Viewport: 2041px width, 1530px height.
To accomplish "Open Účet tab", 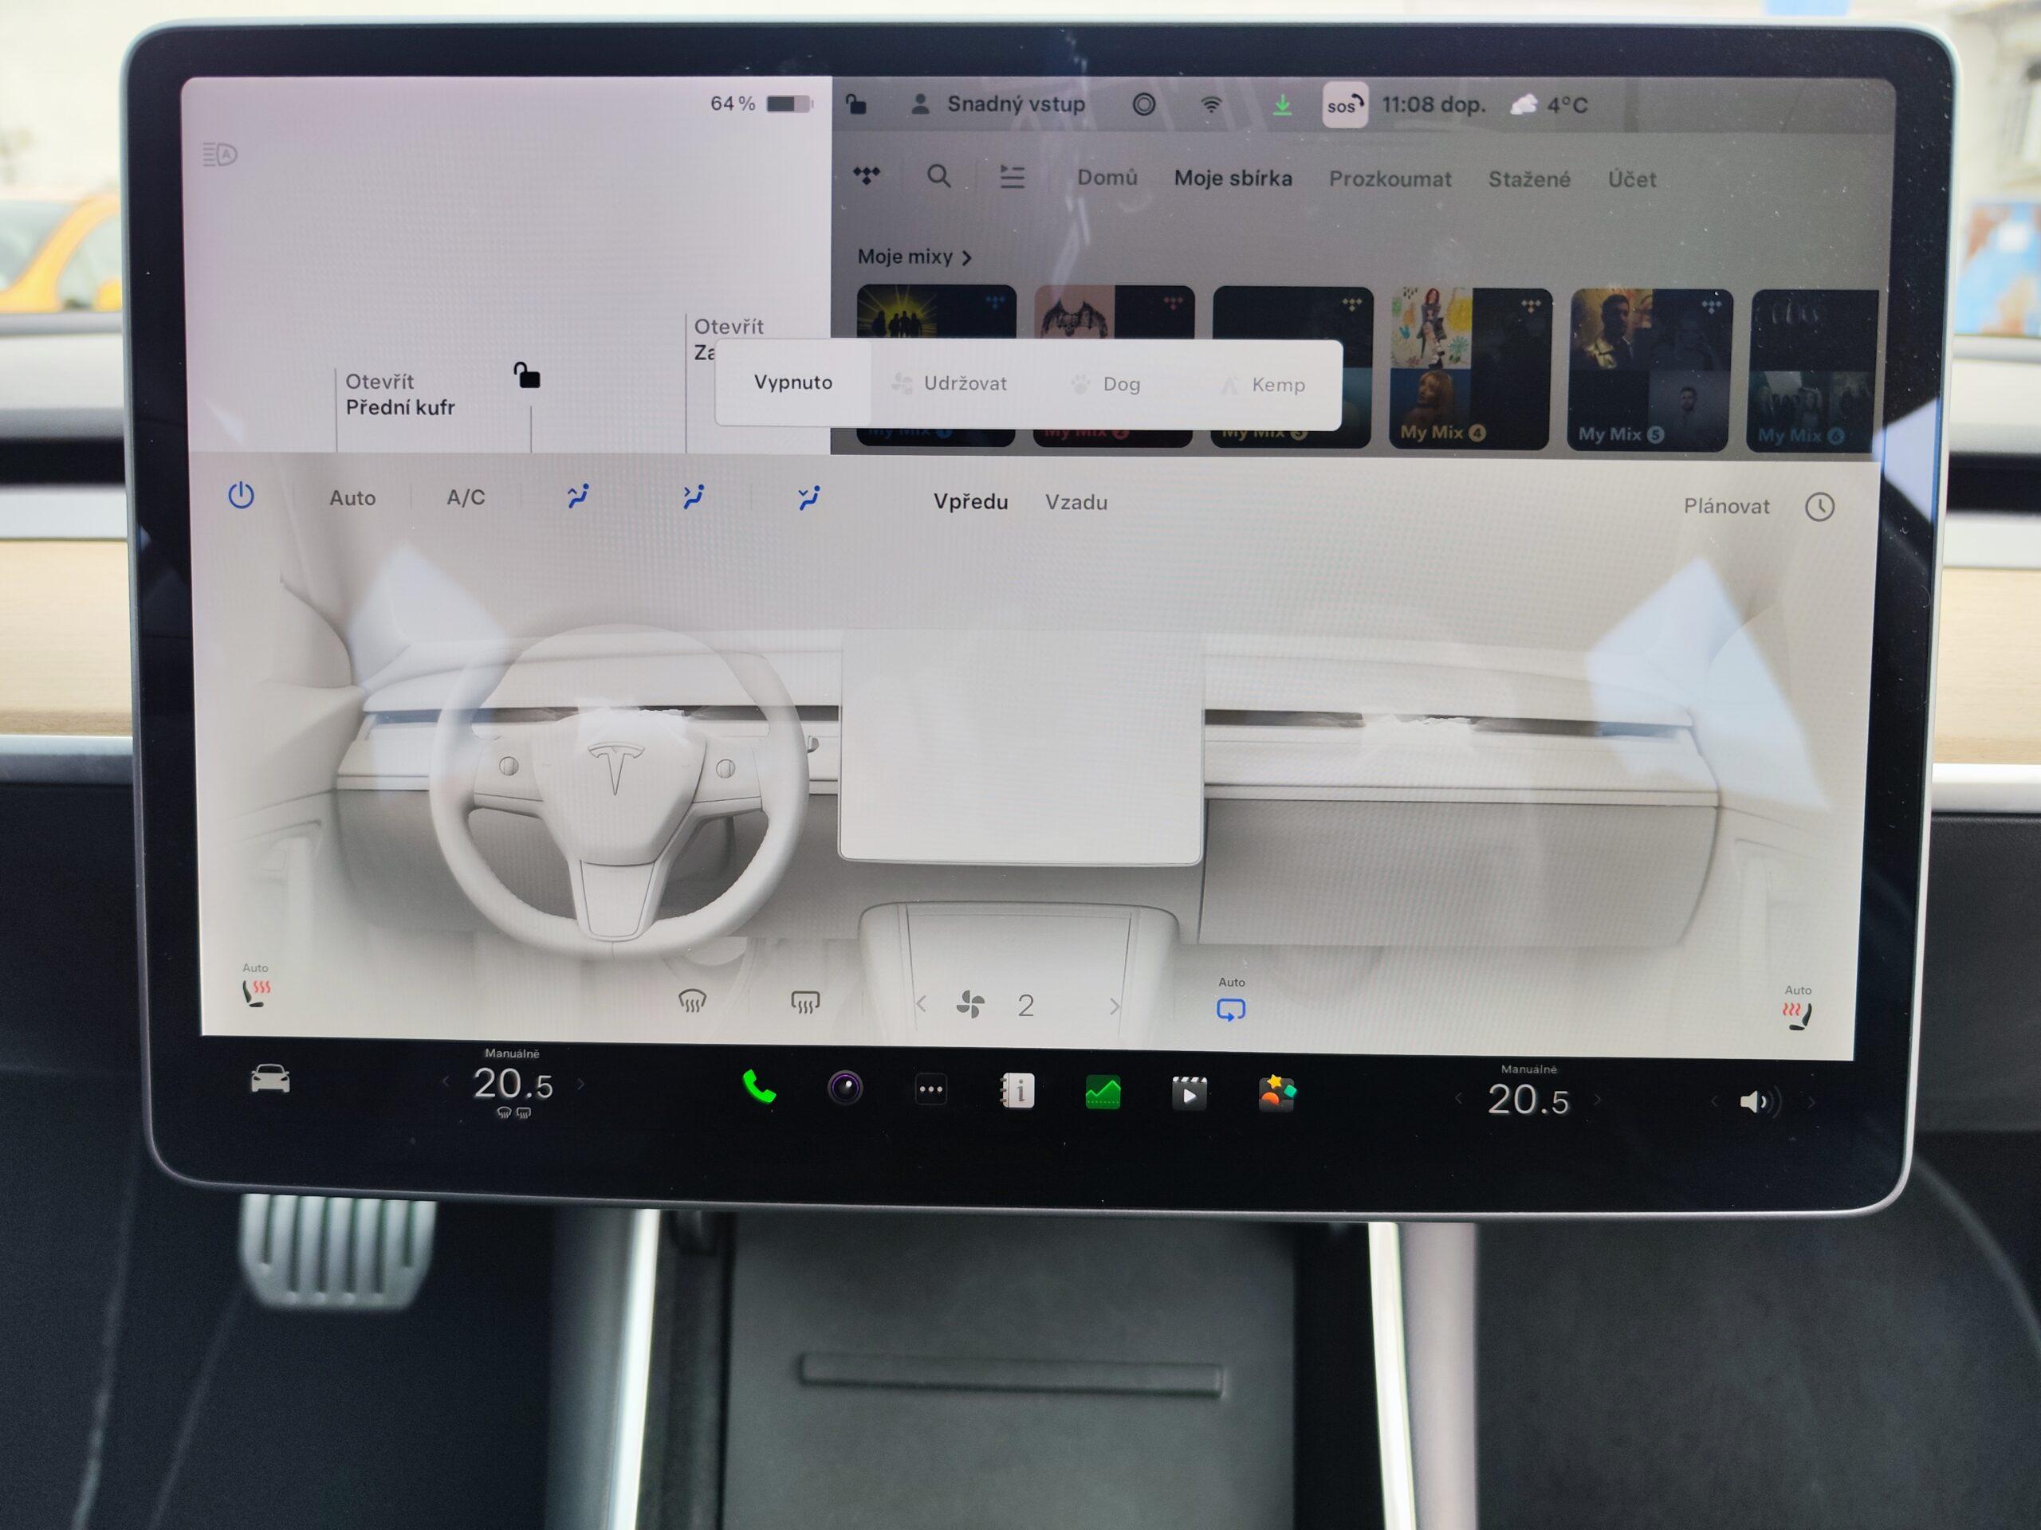I will click(x=1631, y=179).
